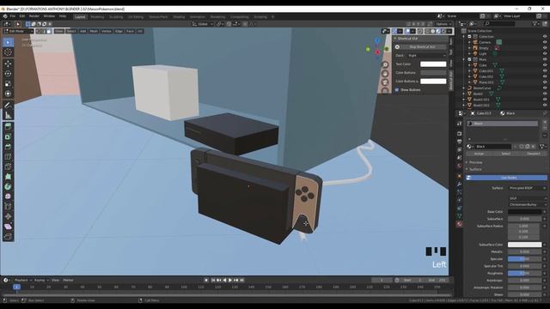This screenshot has height=309, width=550.
Task: Hide the Mats collection
Action: click(x=545, y=59)
